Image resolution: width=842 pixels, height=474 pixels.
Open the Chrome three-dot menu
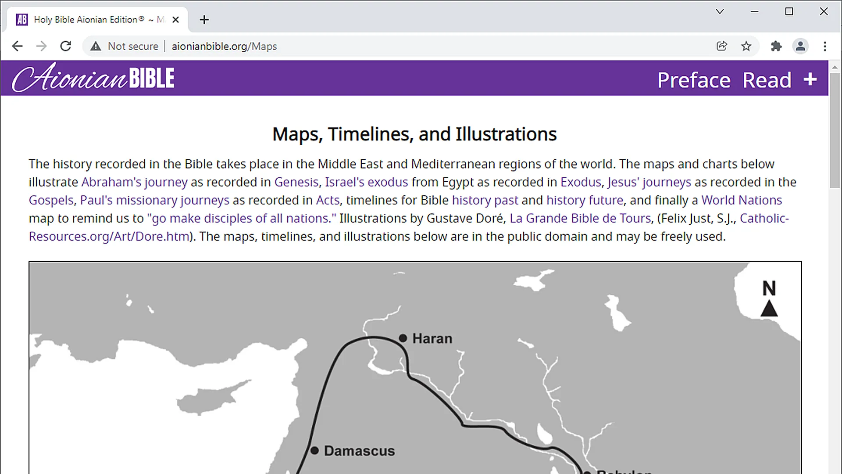825,46
